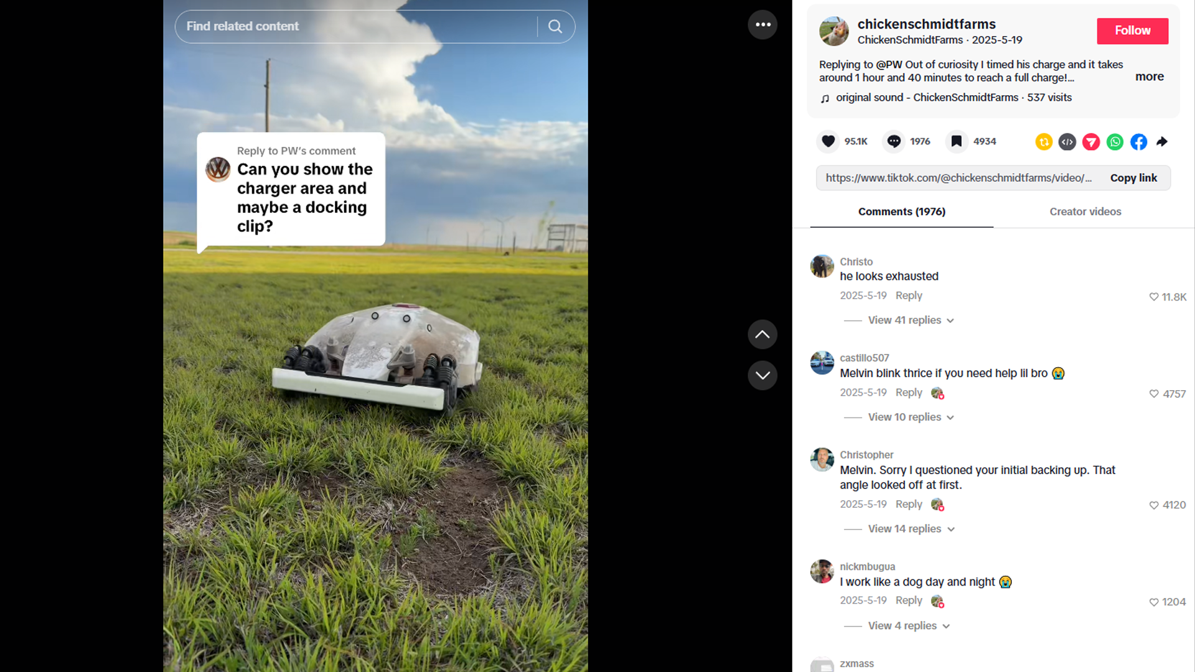Switch to the Creator videos tab

(1085, 212)
